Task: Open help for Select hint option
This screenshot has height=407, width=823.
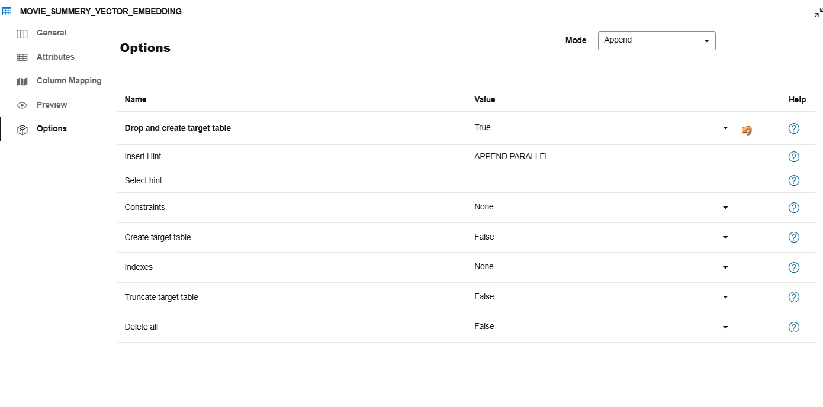Action: click(x=794, y=180)
